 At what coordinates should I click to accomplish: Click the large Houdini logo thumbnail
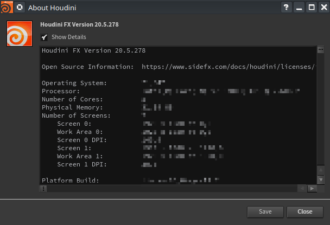point(20,34)
